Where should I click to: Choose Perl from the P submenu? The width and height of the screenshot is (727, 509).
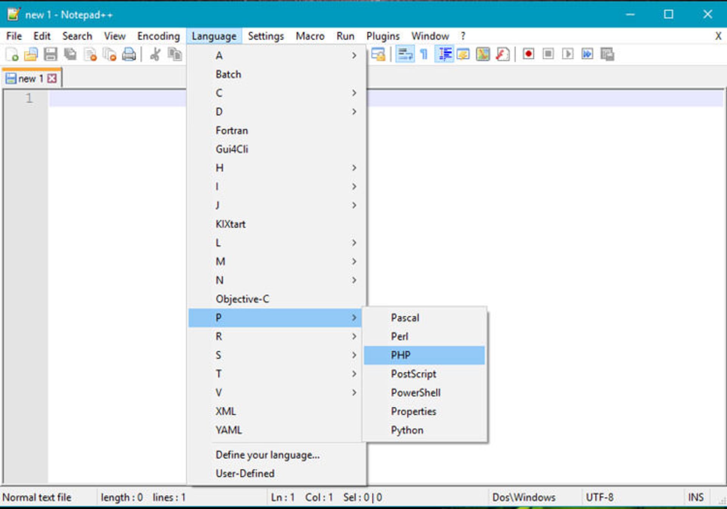[x=424, y=336]
